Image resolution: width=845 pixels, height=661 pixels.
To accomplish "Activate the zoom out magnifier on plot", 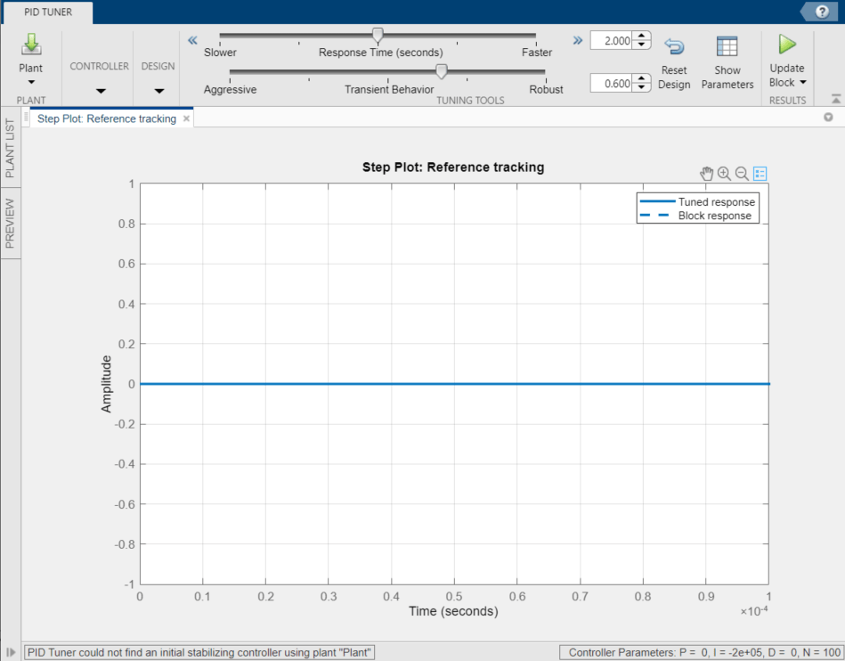I will (742, 174).
